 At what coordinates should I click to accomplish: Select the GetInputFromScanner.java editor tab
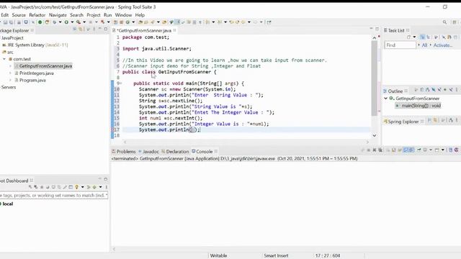[144, 30]
